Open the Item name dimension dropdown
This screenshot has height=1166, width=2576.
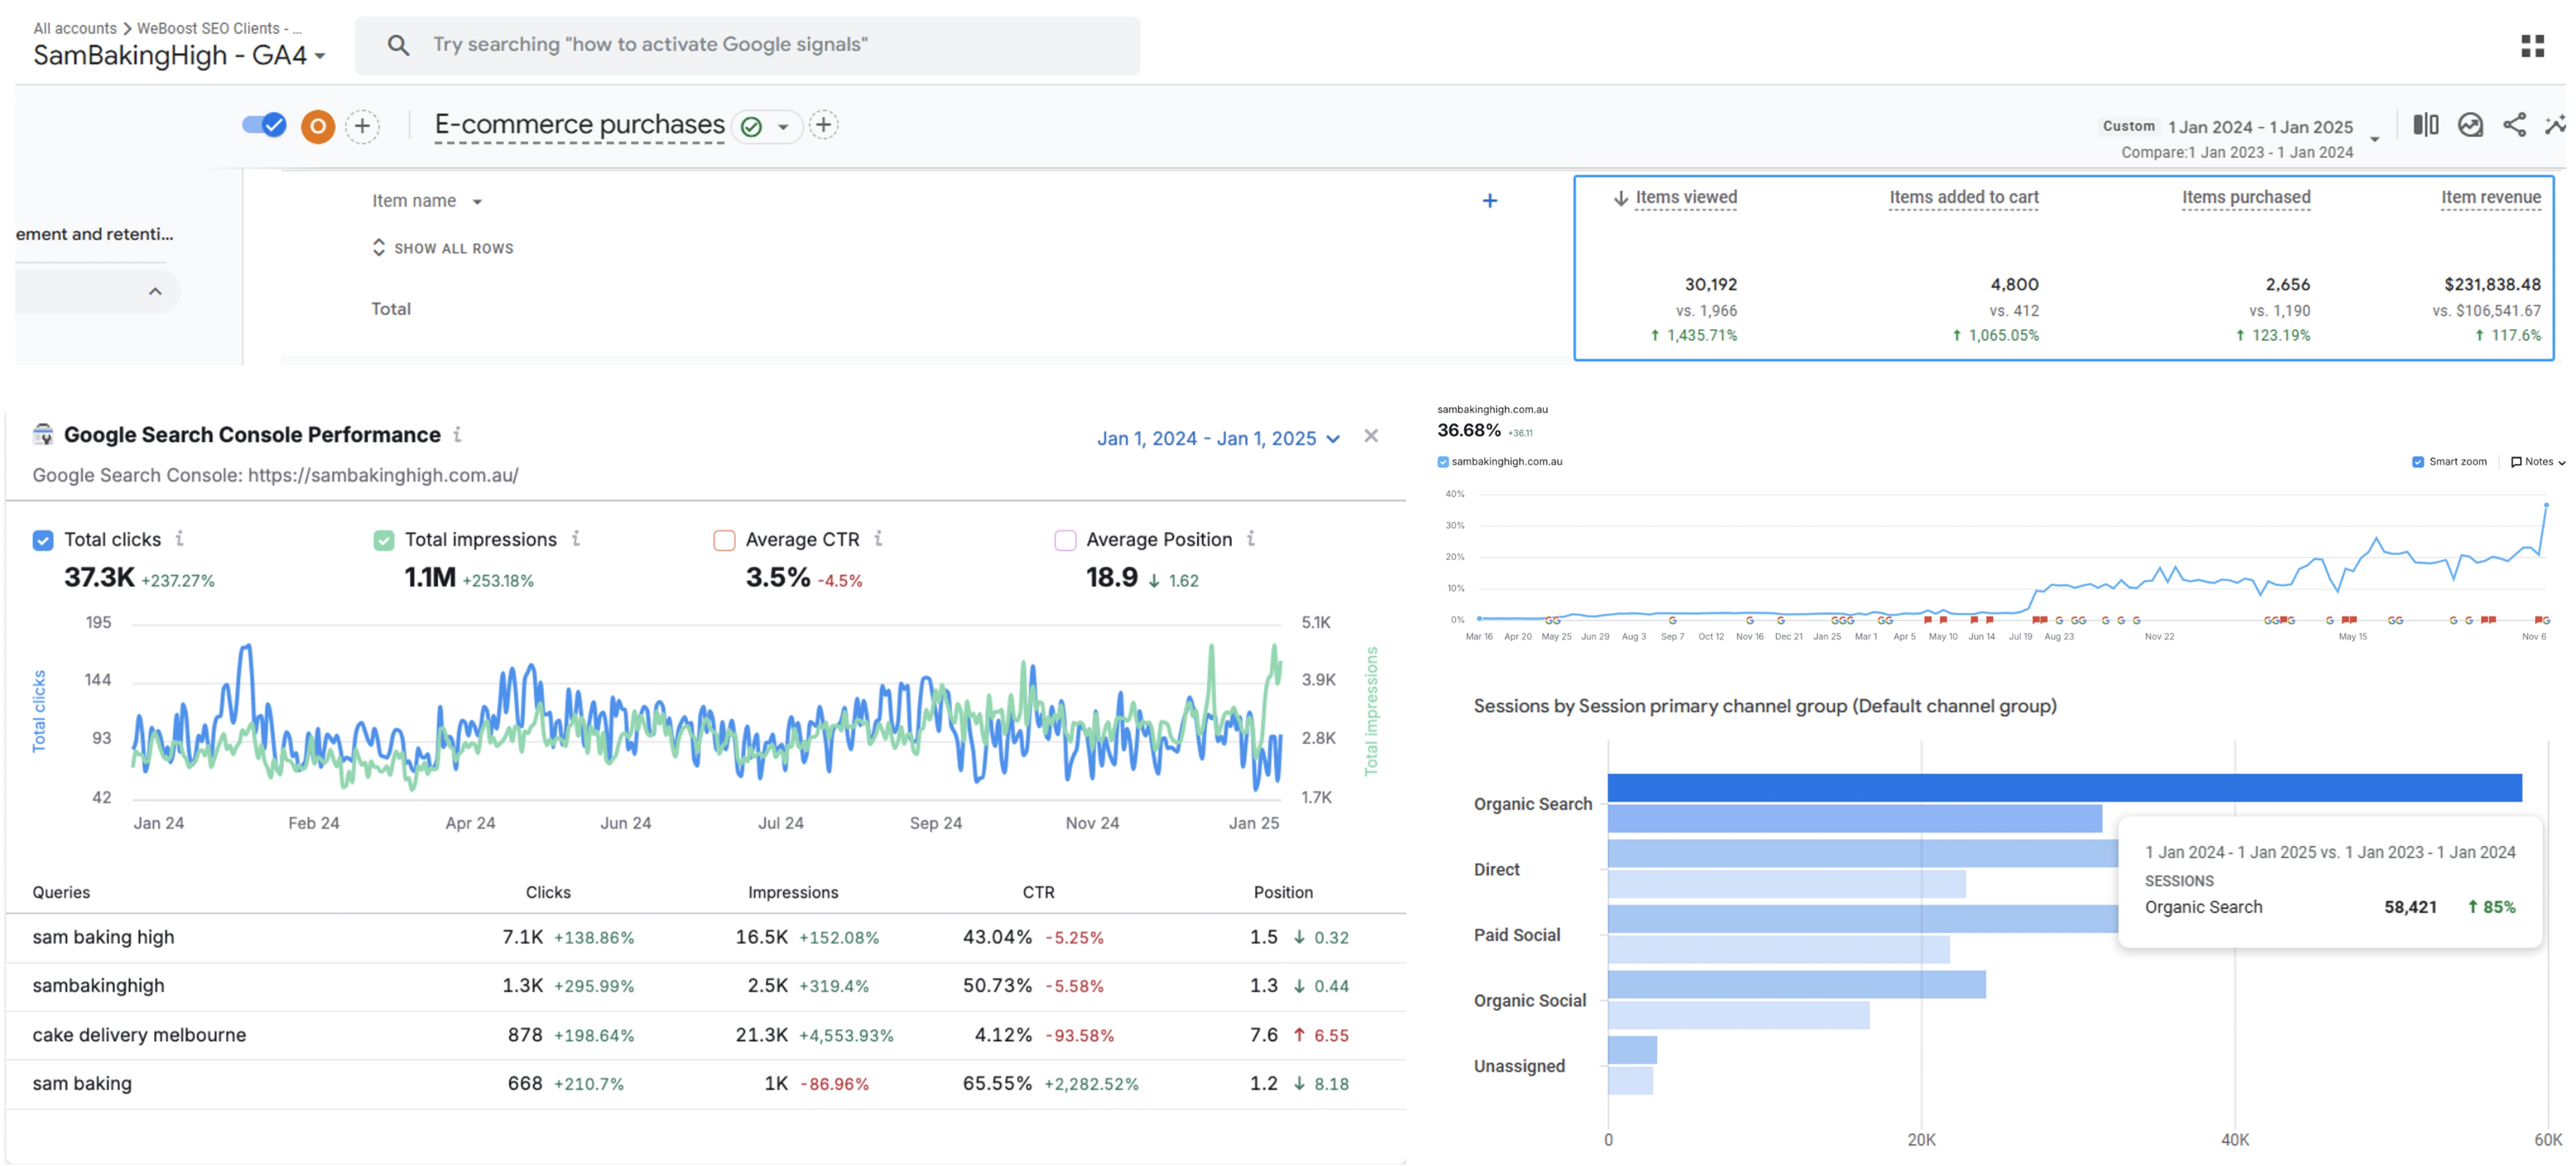click(x=427, y=201)
